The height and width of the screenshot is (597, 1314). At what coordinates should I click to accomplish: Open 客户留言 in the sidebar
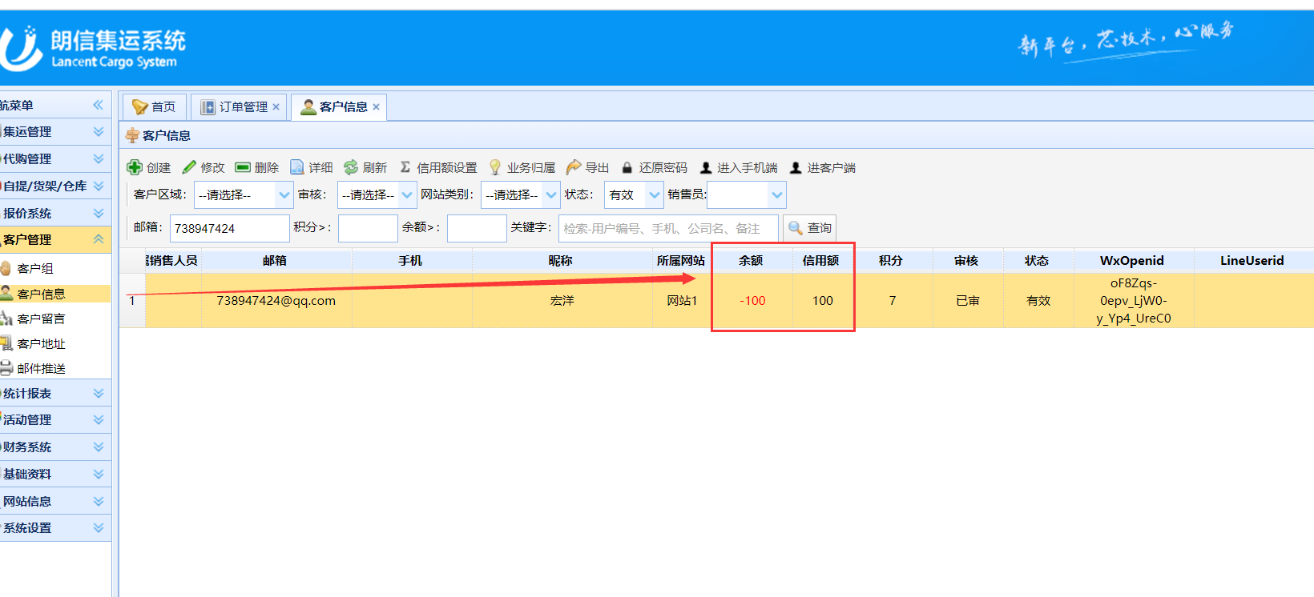tap(41, 319)
